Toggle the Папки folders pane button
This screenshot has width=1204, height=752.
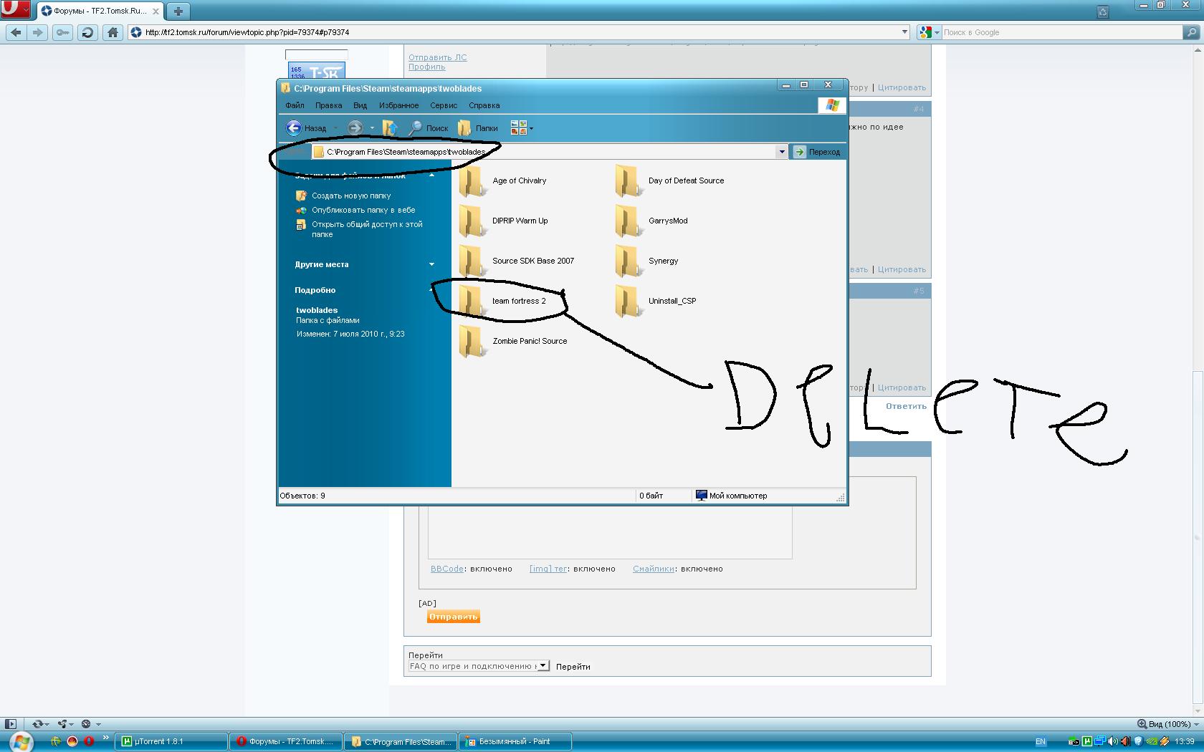(x=478, y=128)
